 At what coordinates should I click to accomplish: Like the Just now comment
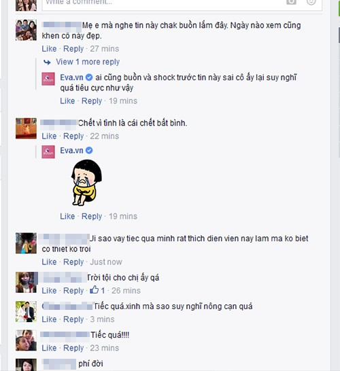pos(49,262)
